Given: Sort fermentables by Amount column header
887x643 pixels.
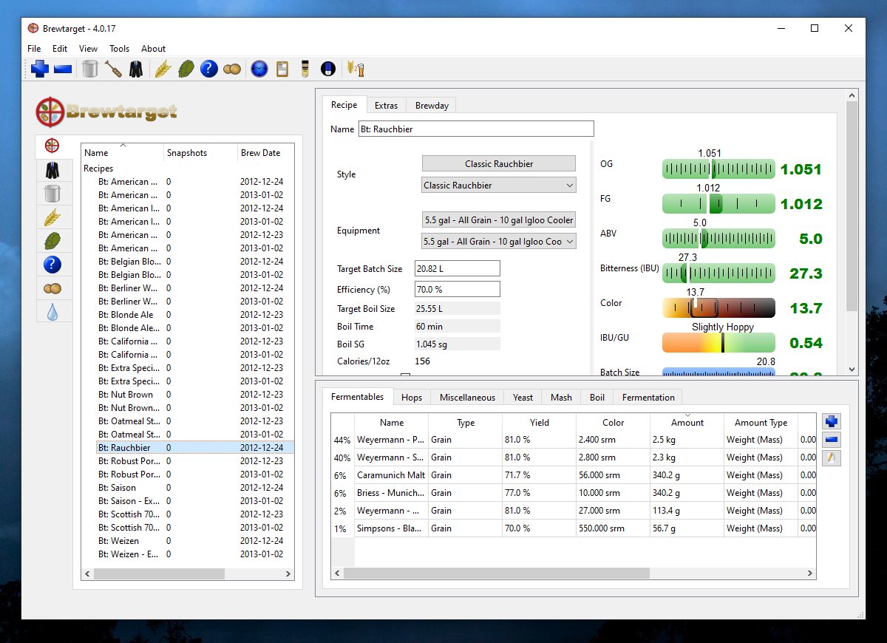Looking at the screenshot, I should [687, 423].
